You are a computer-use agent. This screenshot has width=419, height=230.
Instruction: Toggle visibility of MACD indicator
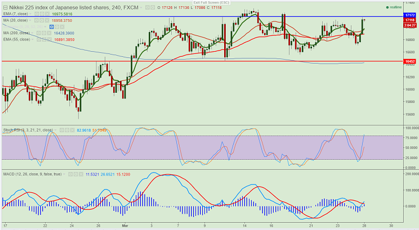pyautogui.click(x=70, y=174)
